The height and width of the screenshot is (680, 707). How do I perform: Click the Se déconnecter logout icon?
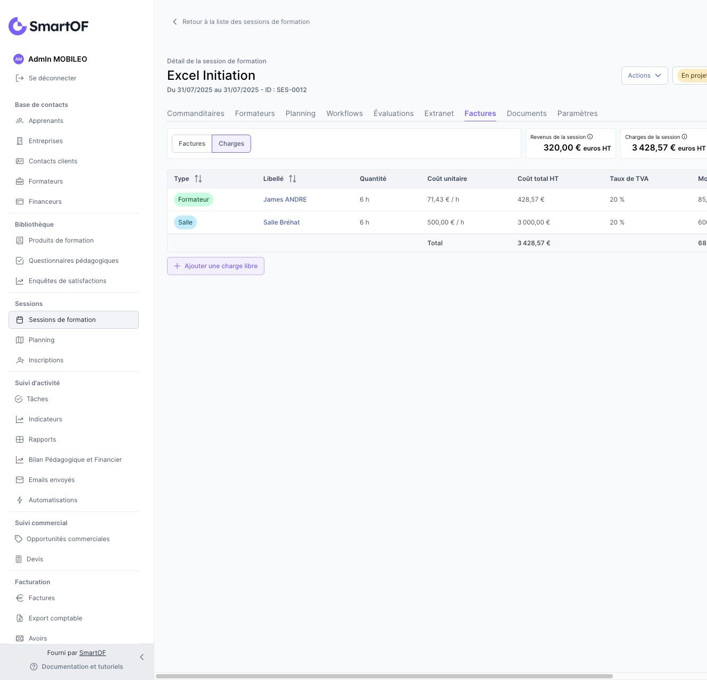(x=20, y=78)
